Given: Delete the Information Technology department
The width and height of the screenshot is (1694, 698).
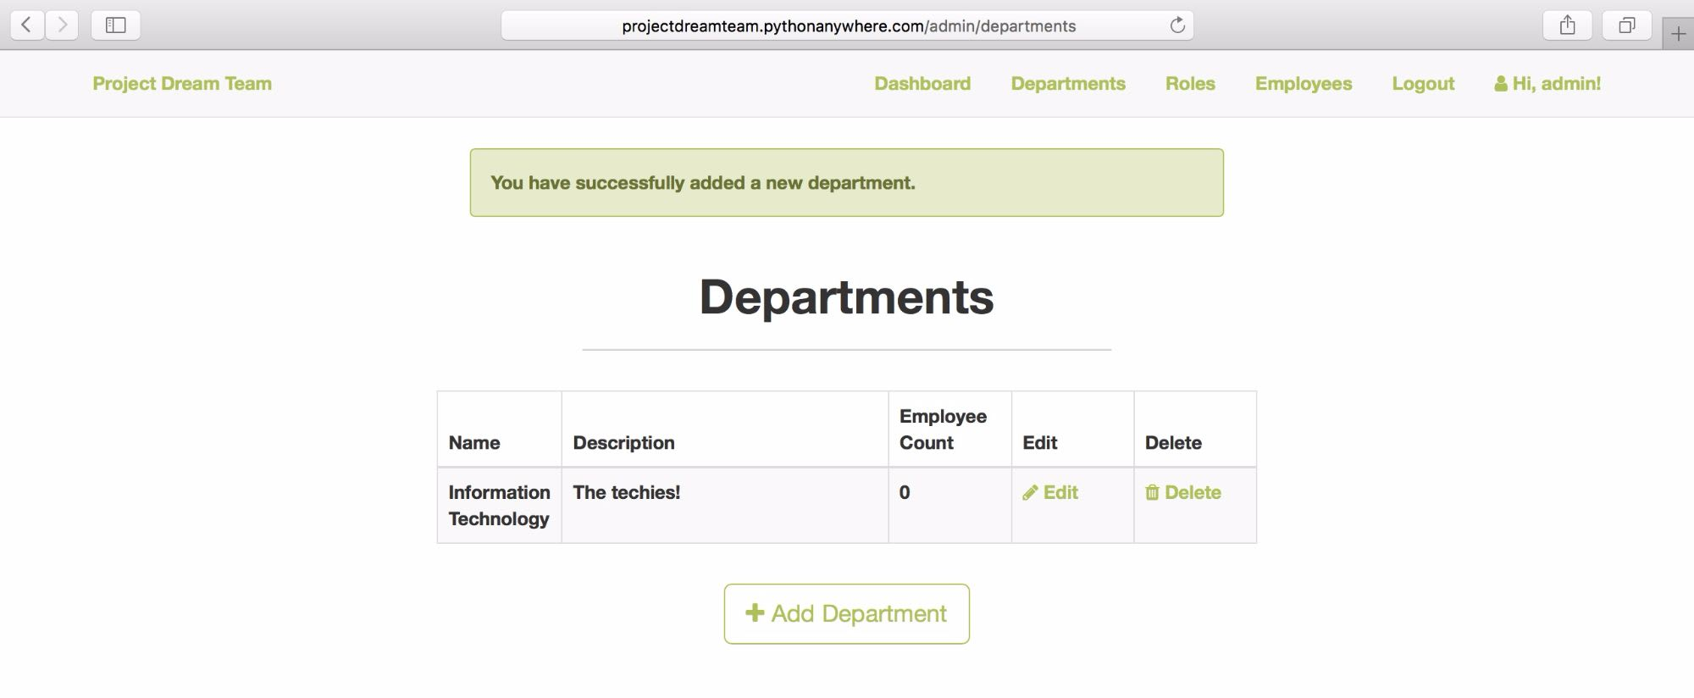Looking at the screenshot, I should click(x=1183, y=492).
